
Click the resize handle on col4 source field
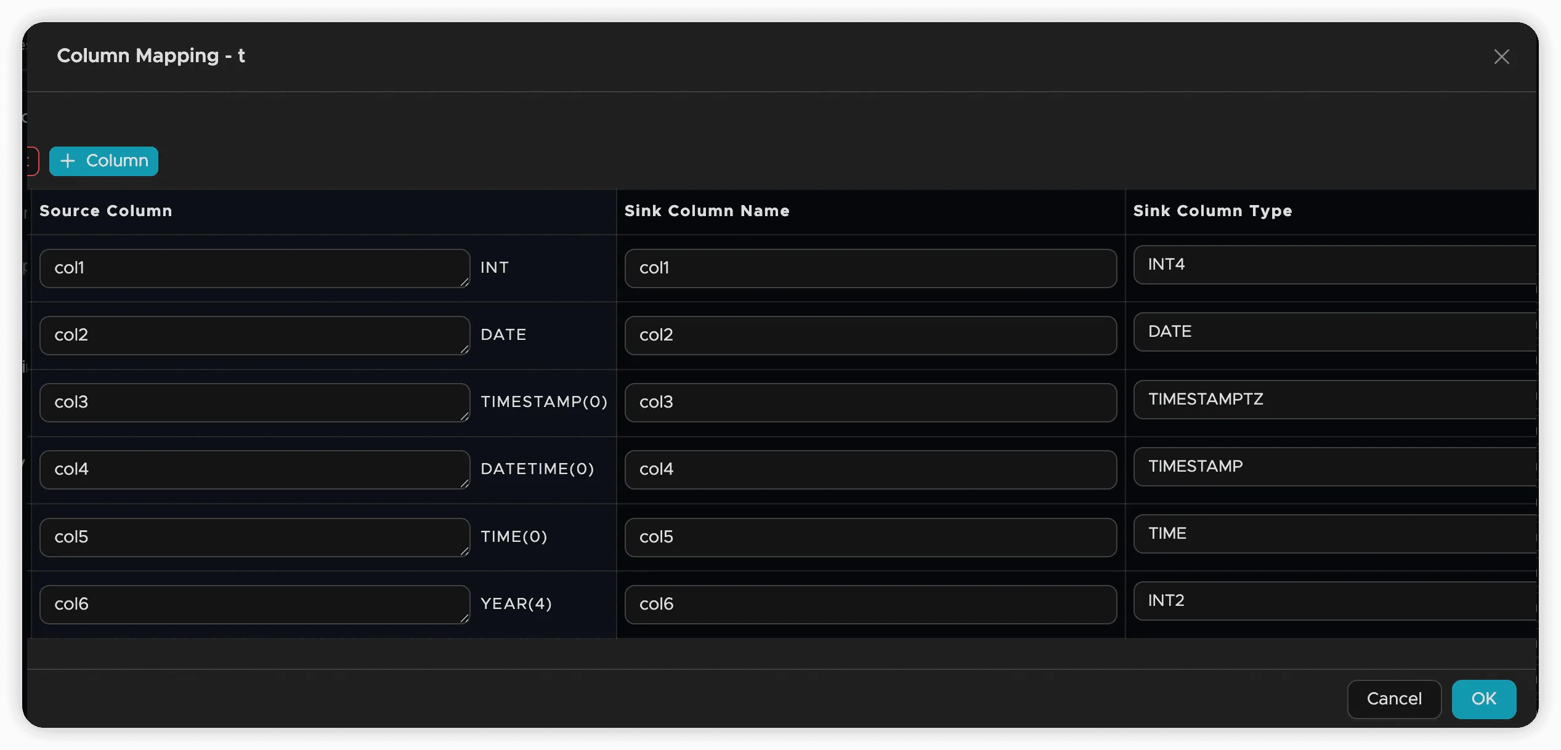[x=464, y=483]
